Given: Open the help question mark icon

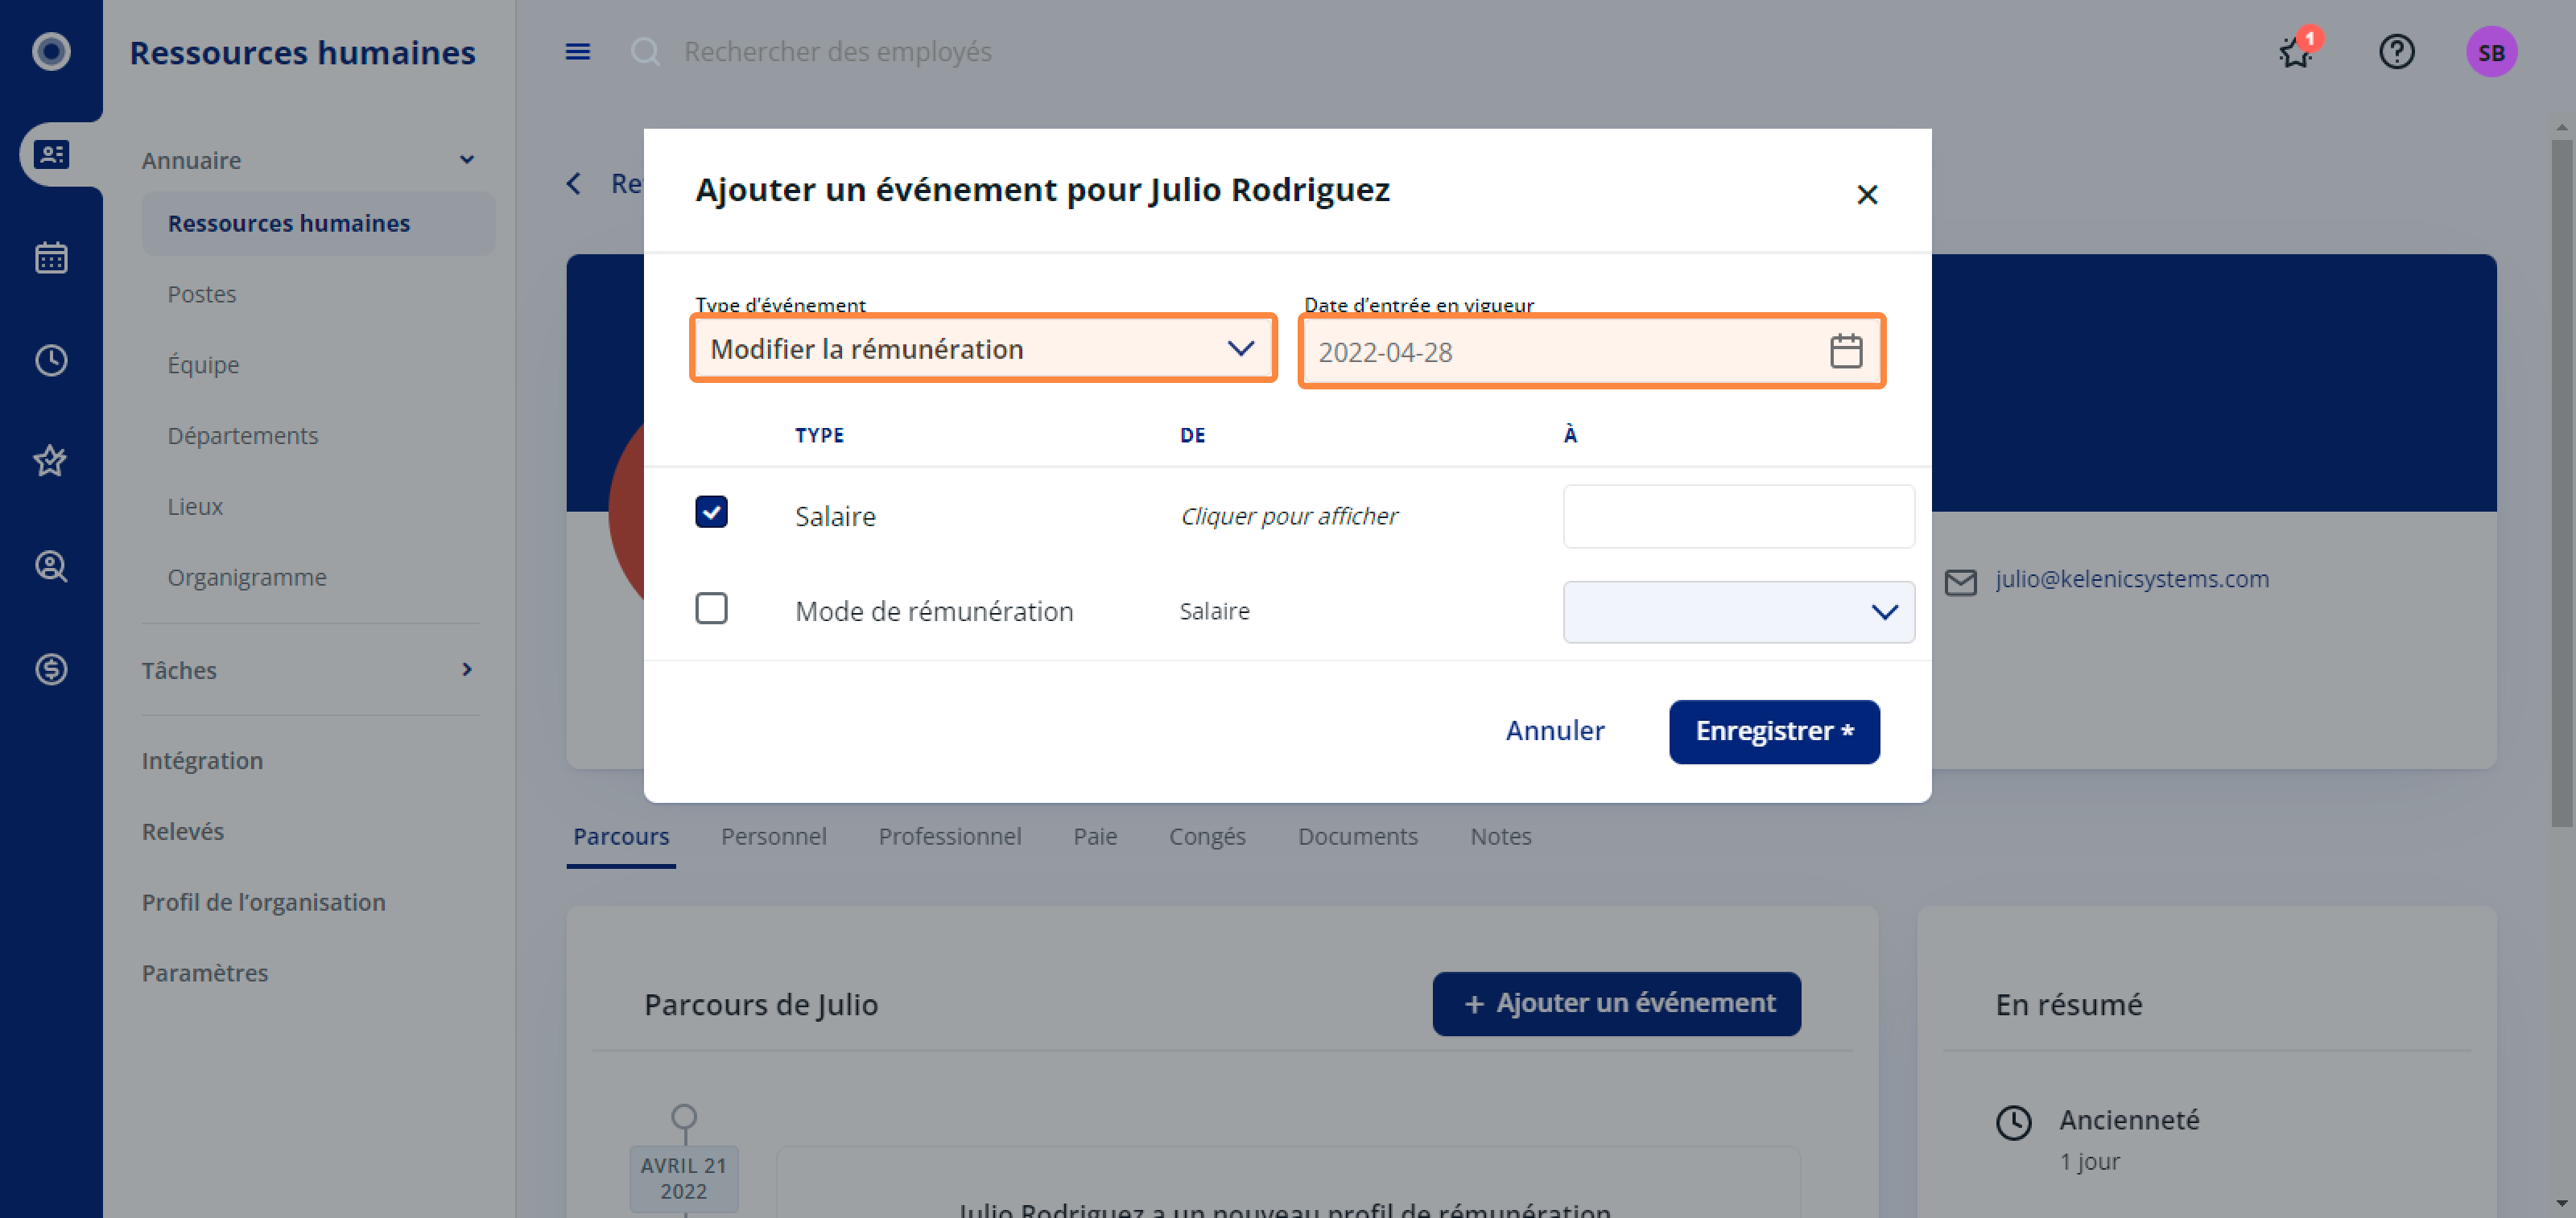Looking at the screenshot, I should point(2396,52).
